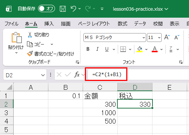Screen dimensions: 189x135
Task: Apply yellow fill color bucket
Action: tap(140, 49)
